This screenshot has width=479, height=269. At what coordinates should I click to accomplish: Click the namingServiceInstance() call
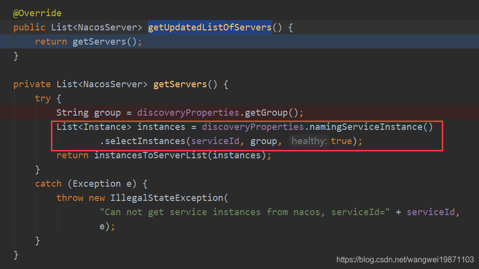tap(371, 127)
